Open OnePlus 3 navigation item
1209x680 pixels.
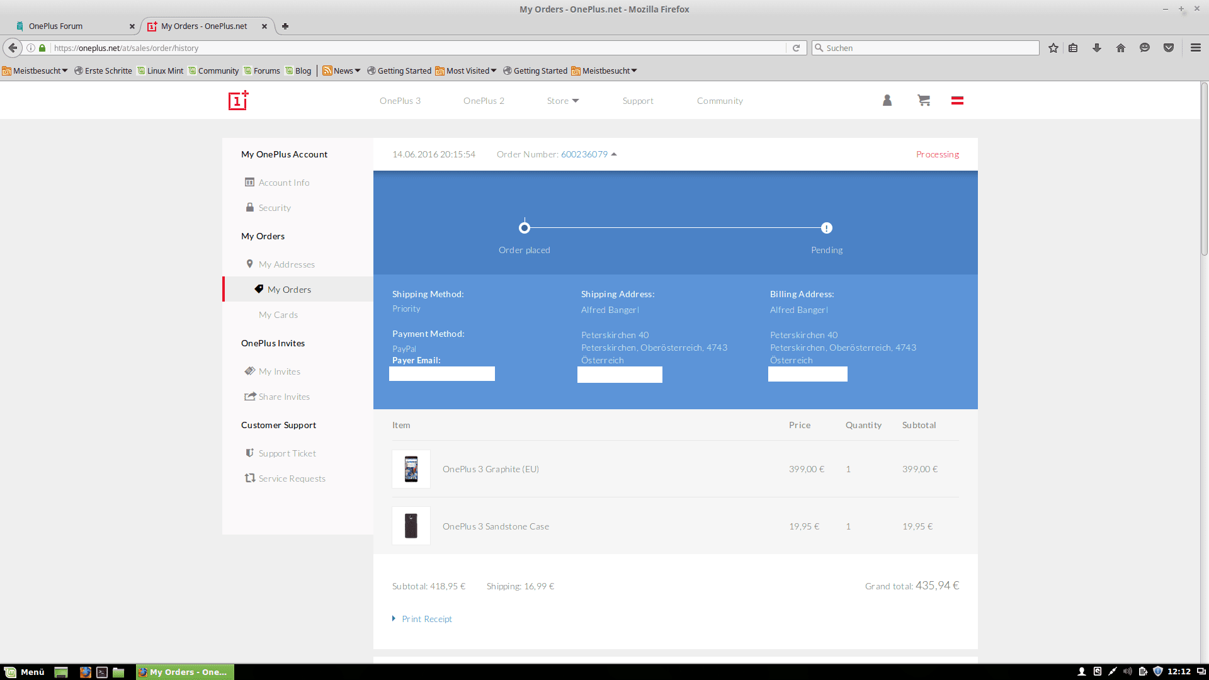400,101
